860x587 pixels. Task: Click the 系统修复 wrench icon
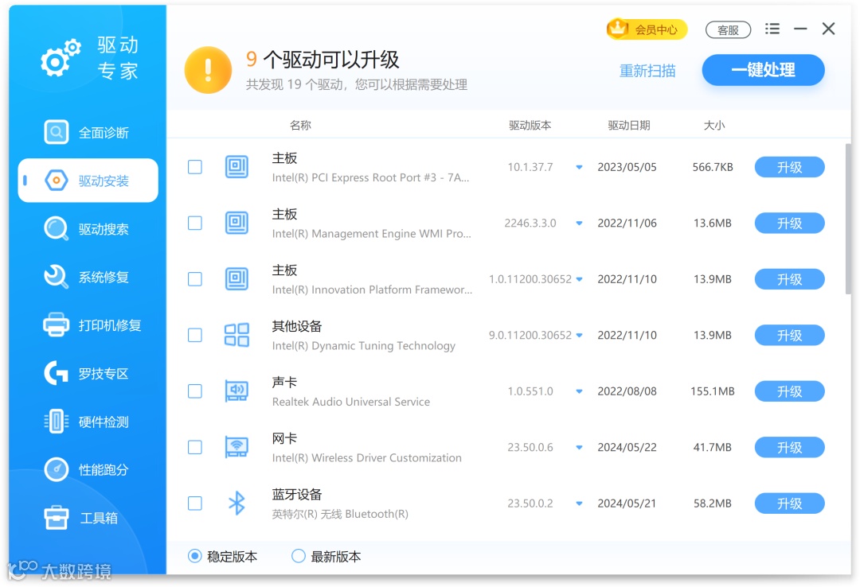click(x=56, y=277)
